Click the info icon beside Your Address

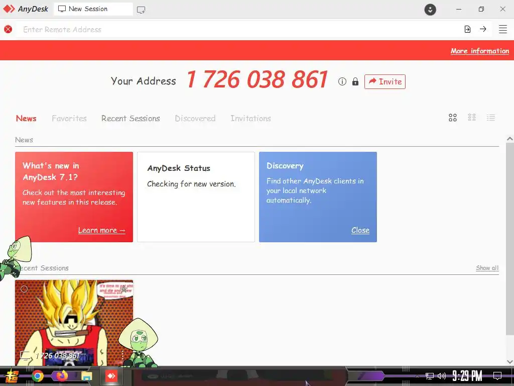click(x=342, y=81)
